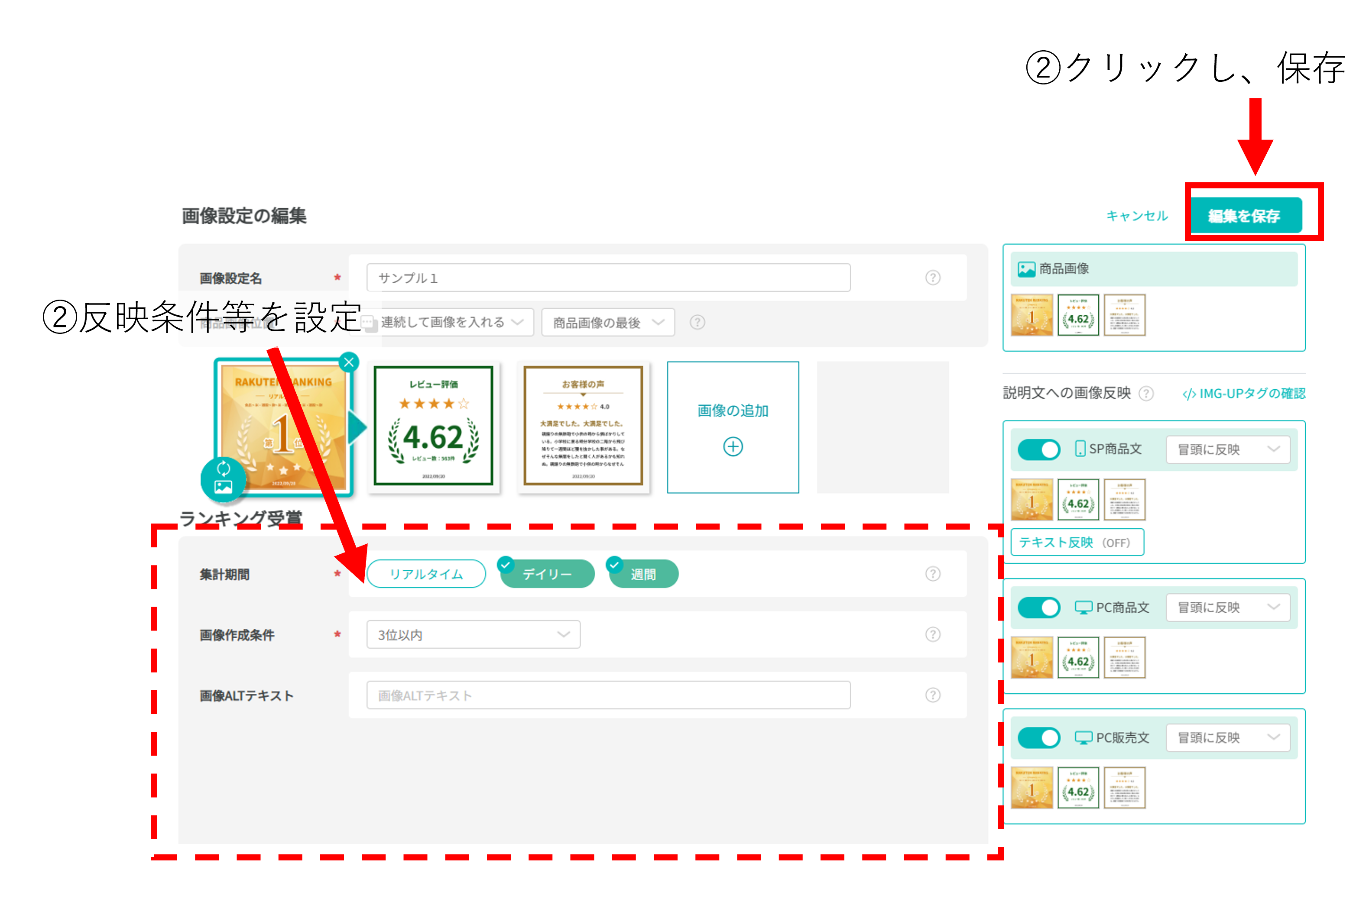Open help icon for 画像作成条件 row
Viewport: 1369px width, 902px height.
932,634
